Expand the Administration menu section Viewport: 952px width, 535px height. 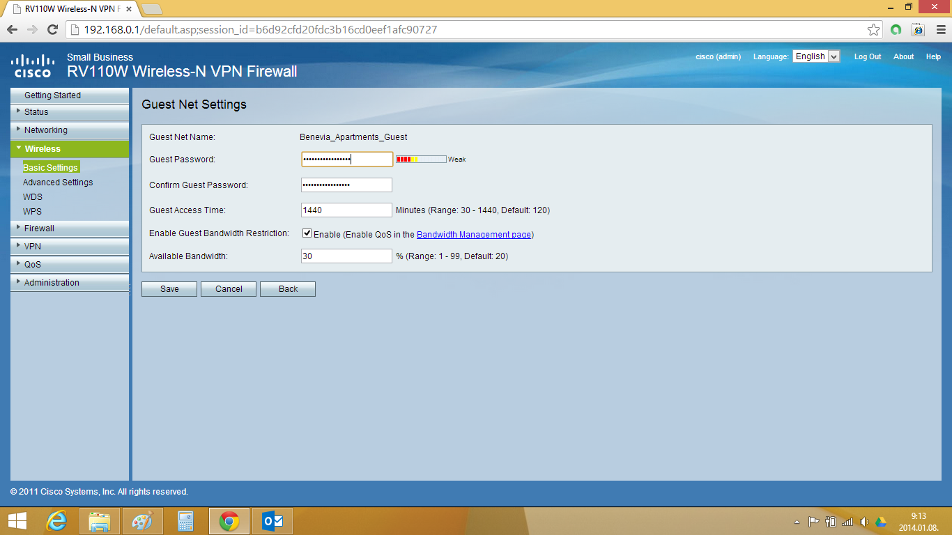tap(70, 283)
